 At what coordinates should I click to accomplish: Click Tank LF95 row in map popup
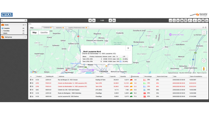pyautogui.click(x=105, y=59)
